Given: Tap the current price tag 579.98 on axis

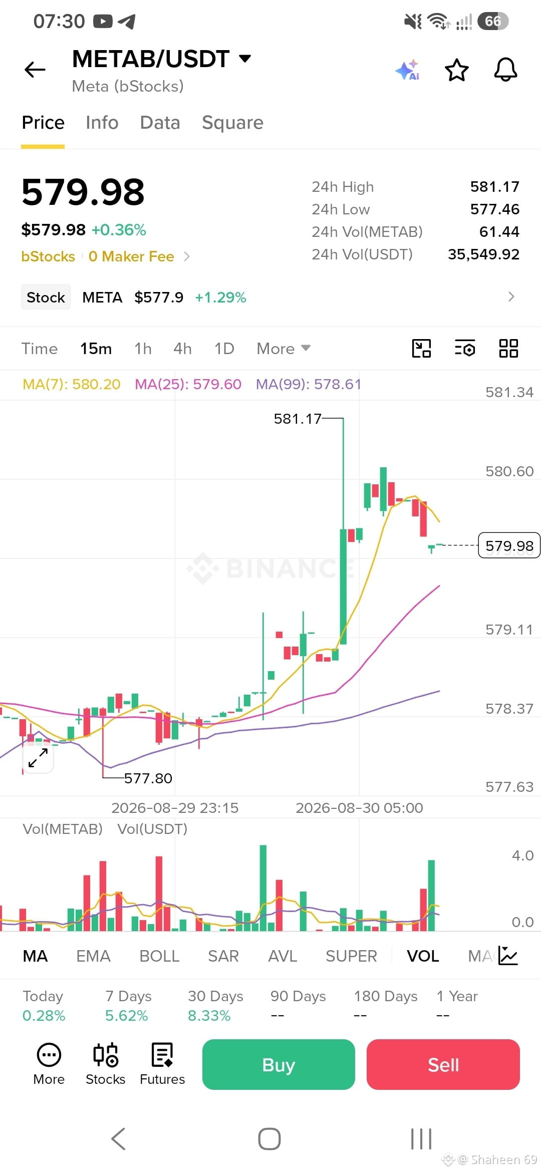Looking at the screenshot, I should point(509,545).
